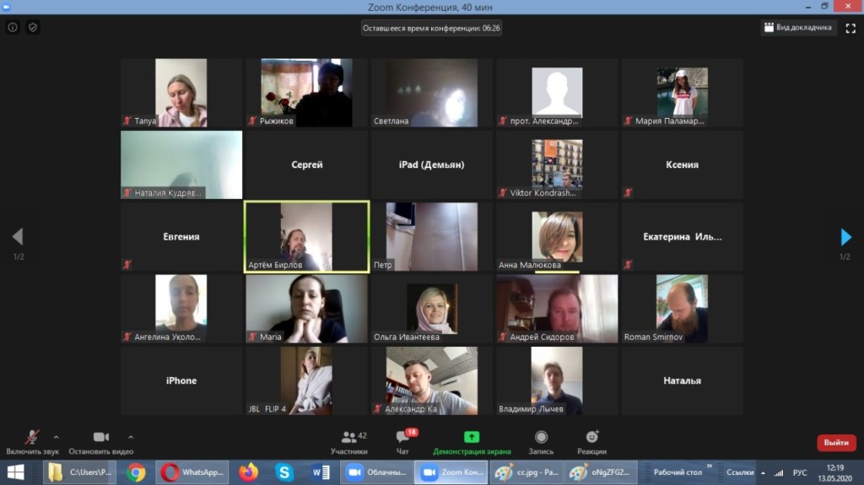Open the Чат chat panel
The height and width of the screenshot is (485, 864).
coord(403,441)
